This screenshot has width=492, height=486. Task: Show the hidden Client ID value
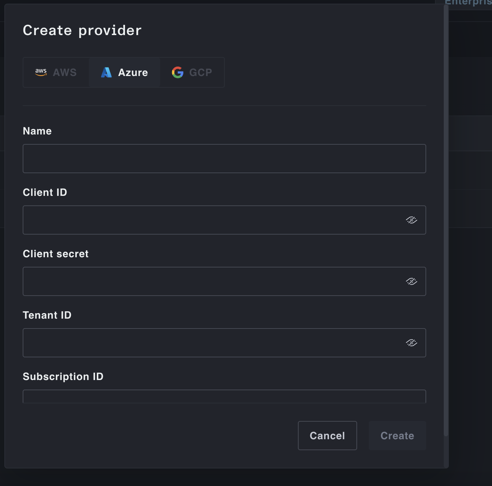pyautogui.click(x=411, y=220)
